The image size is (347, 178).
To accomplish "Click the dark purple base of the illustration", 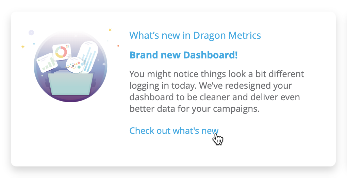I will [x=70, y=99].
